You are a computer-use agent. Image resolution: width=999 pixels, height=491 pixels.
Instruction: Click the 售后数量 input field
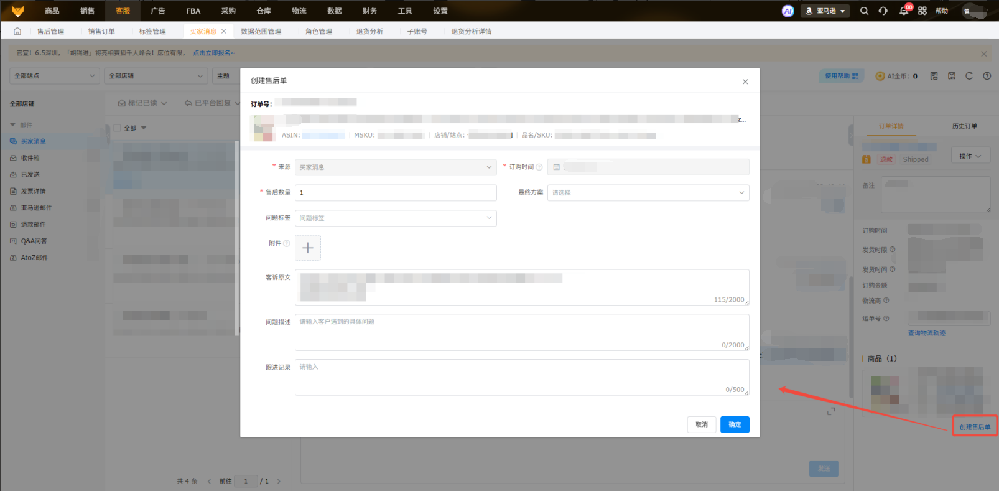coord(396,193)
